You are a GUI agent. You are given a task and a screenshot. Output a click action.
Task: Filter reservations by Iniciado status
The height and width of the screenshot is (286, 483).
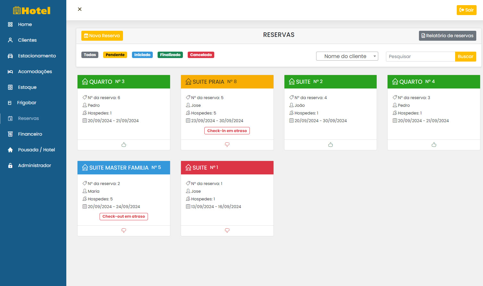142,55
